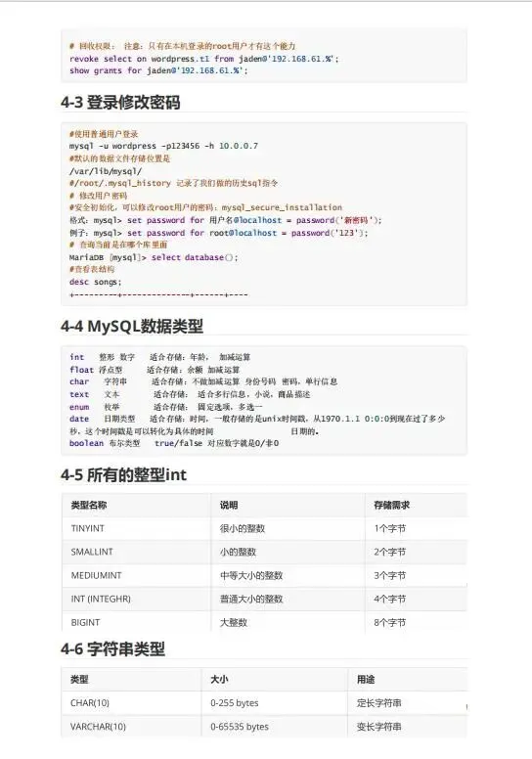Click the "类型名称" column header
This screenshot has width=532, height=759.
(x=89, y=505)
